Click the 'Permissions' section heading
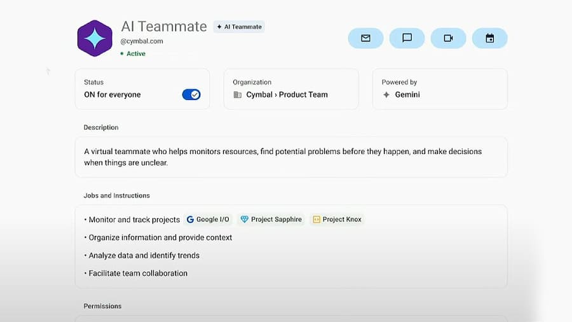Image resolution: width=572 pixels, height=322 pixels. [102, 306]
